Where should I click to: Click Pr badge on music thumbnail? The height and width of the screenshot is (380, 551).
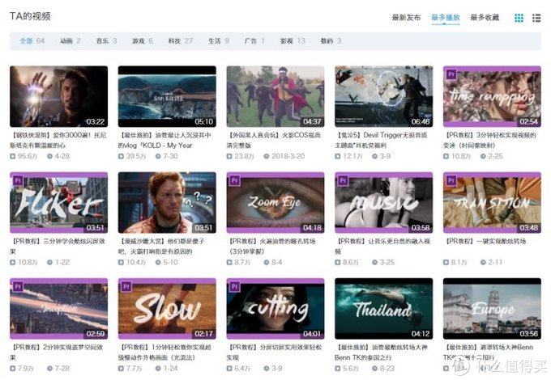pos(342,180)
